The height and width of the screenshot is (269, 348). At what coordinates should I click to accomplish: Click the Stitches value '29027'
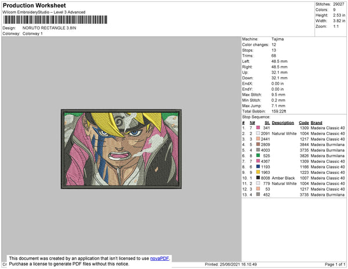[x=339, y=4]
